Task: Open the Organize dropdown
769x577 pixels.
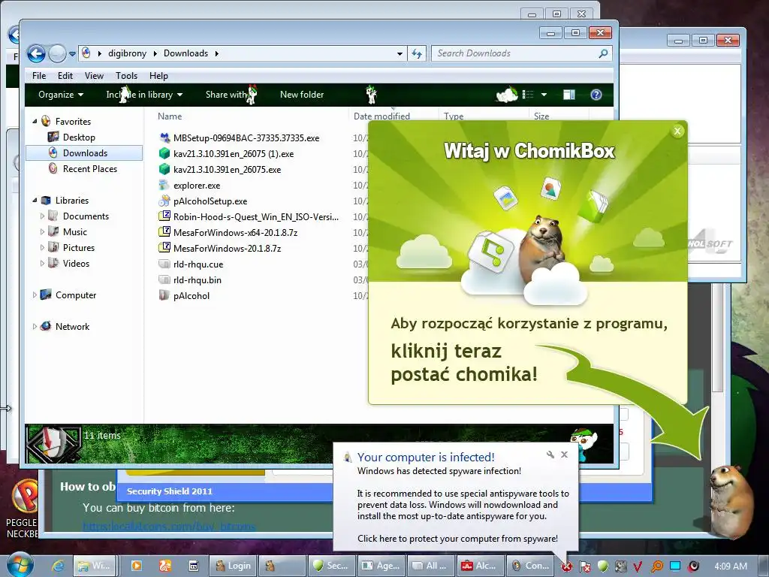Action: pos(61,95)
